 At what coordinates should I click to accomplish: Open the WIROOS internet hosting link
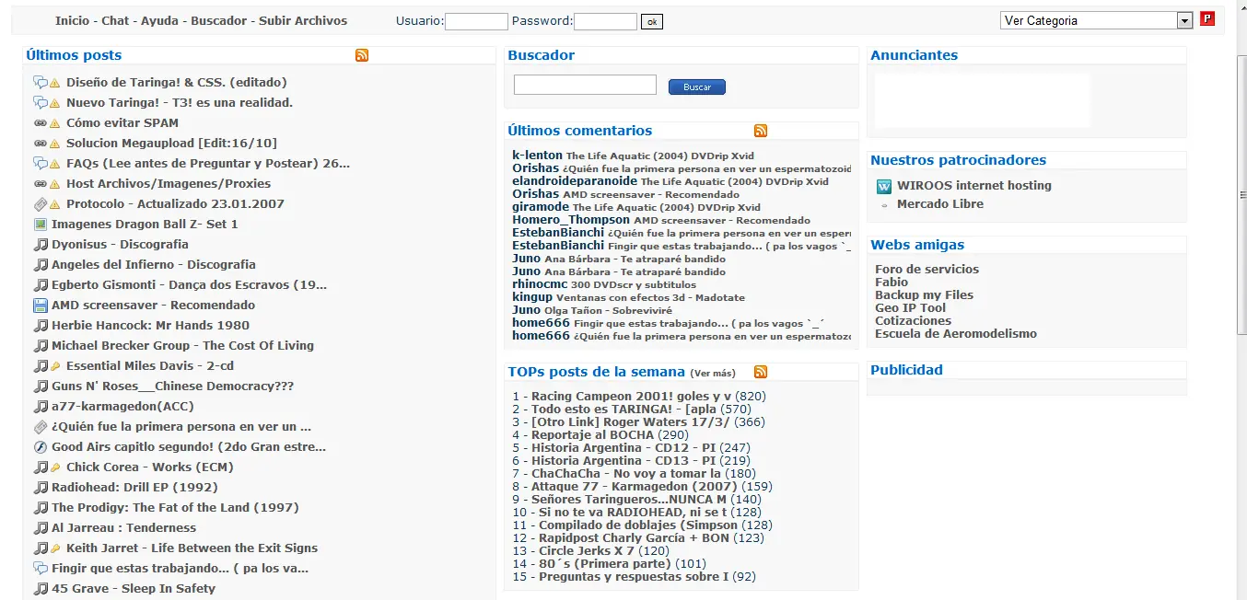click(x=974, y=185)
